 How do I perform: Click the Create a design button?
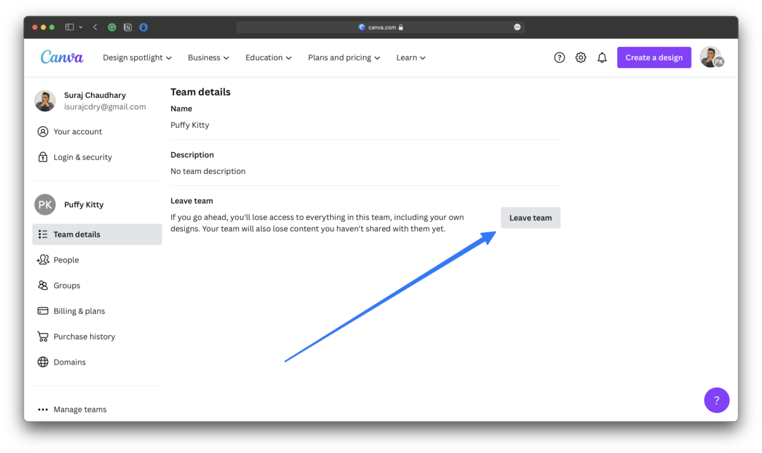654,57
